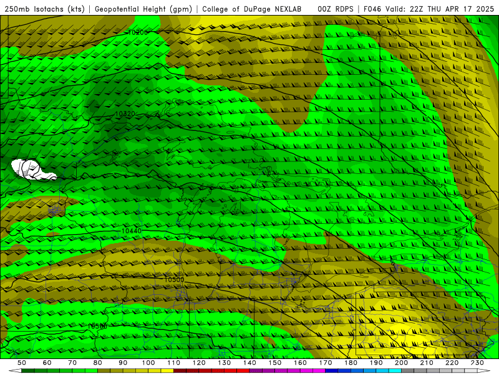Viewport: 499px width, 374px height.
Task: Click the 80 value on the color scale
Action: (x=98, y=363)
